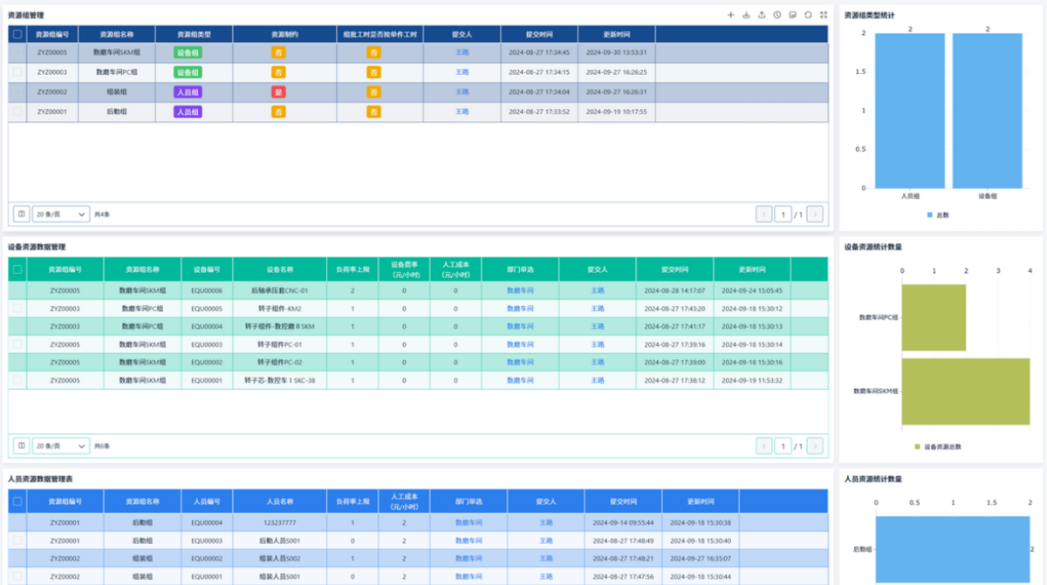Image resolution: width=1047 pixels, height=585 pixels.
Task: Click the 细批工时是否按单件工时 column header
Action: (x=380, y=34)
